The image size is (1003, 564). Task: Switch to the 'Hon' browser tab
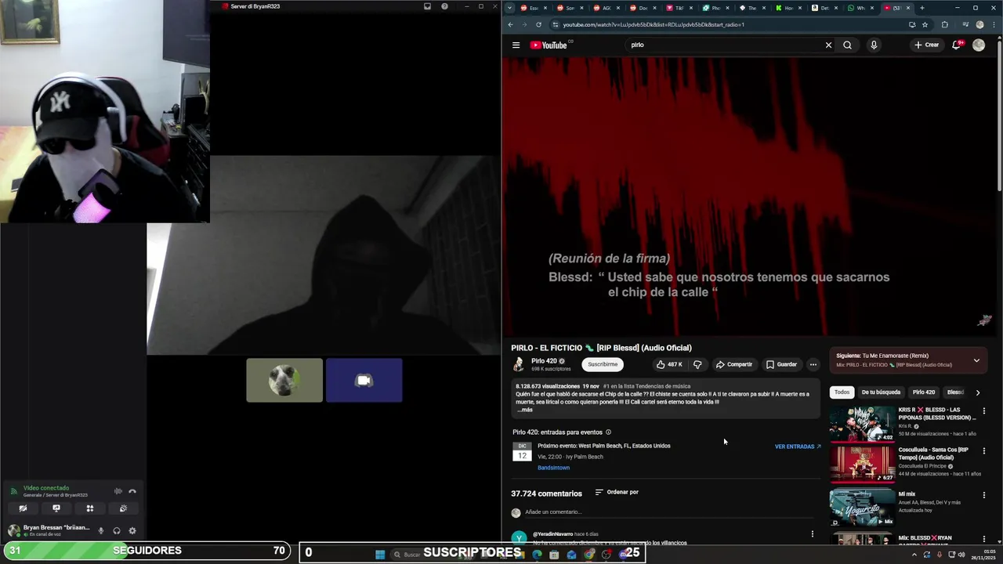pyautogui.click(x=788, y=8)
